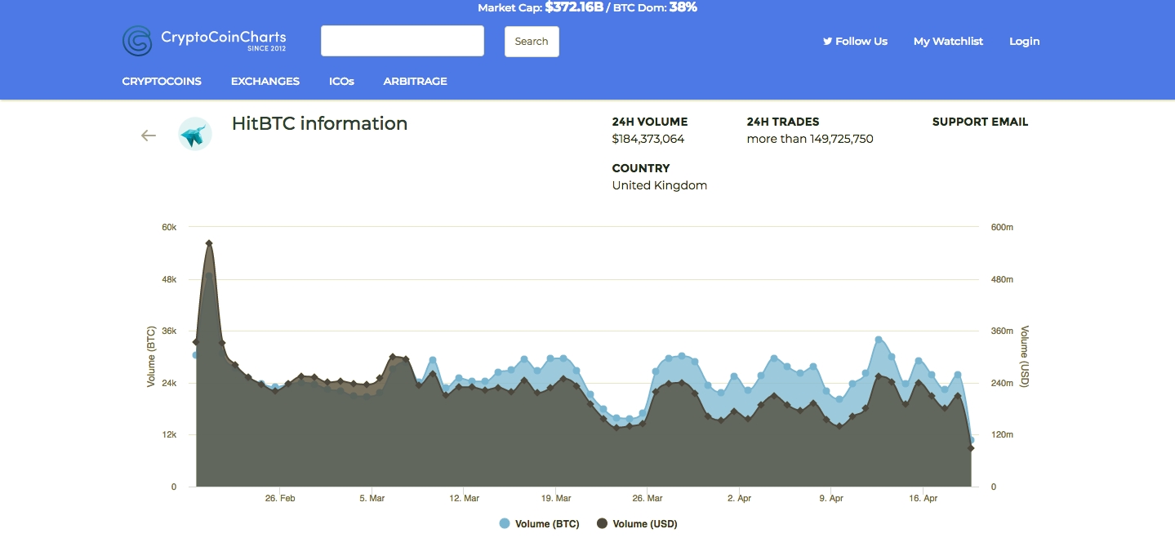Click the peak USD volume data point
The width and height of the screenshot is (1175, 538).
[x=209, y=243]
